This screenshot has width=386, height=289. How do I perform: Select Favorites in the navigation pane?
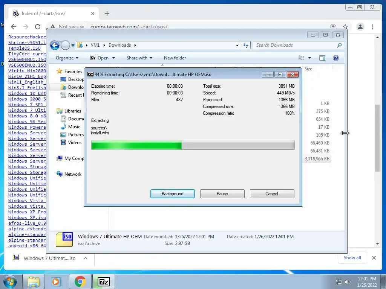tap(73, 71)
